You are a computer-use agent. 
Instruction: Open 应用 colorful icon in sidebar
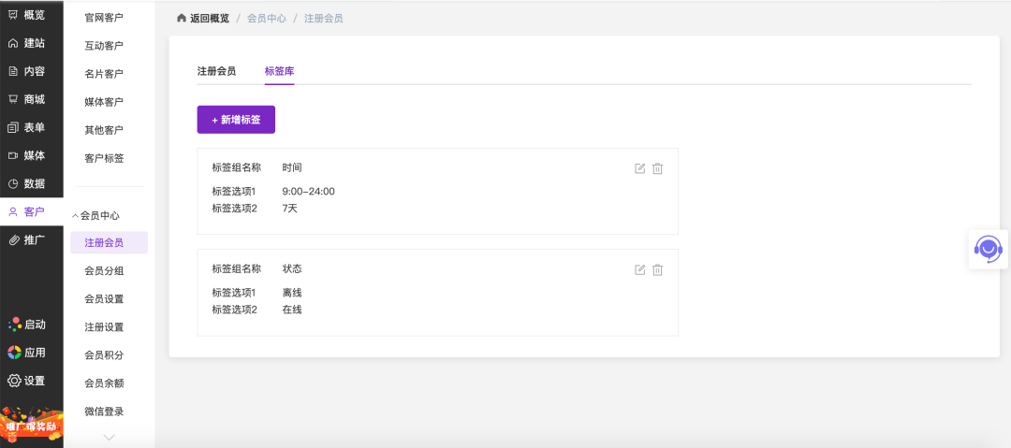click(27, 353)
